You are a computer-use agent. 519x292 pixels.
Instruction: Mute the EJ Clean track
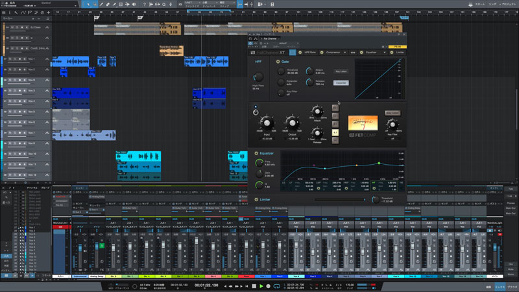tap(12, 27)
